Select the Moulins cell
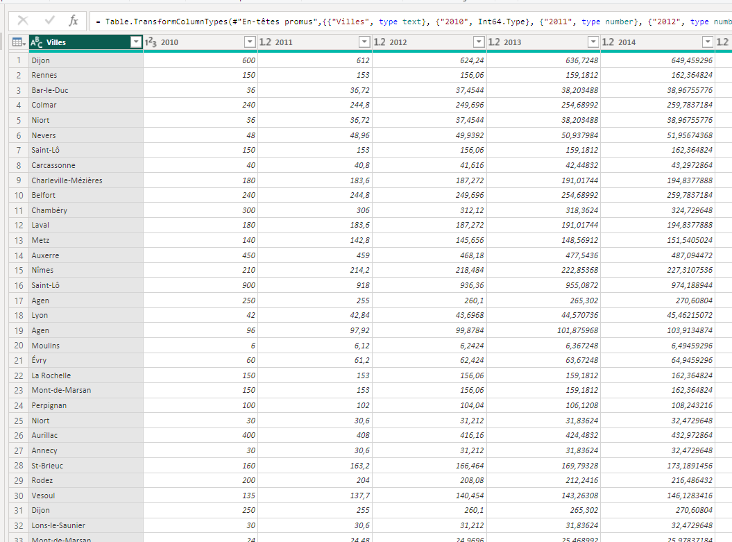This screenshot has width=732, height=542. [x=86, y=346]
